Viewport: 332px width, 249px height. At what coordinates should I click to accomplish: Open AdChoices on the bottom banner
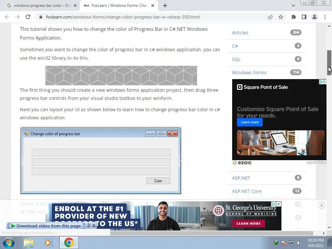coord(274,204)
